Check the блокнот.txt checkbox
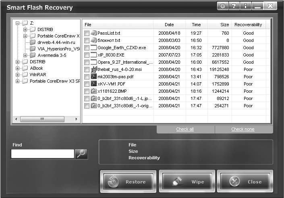This screenshot has width=284, height=198. [x=87, y=40]
